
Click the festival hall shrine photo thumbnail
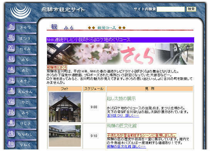65,107
